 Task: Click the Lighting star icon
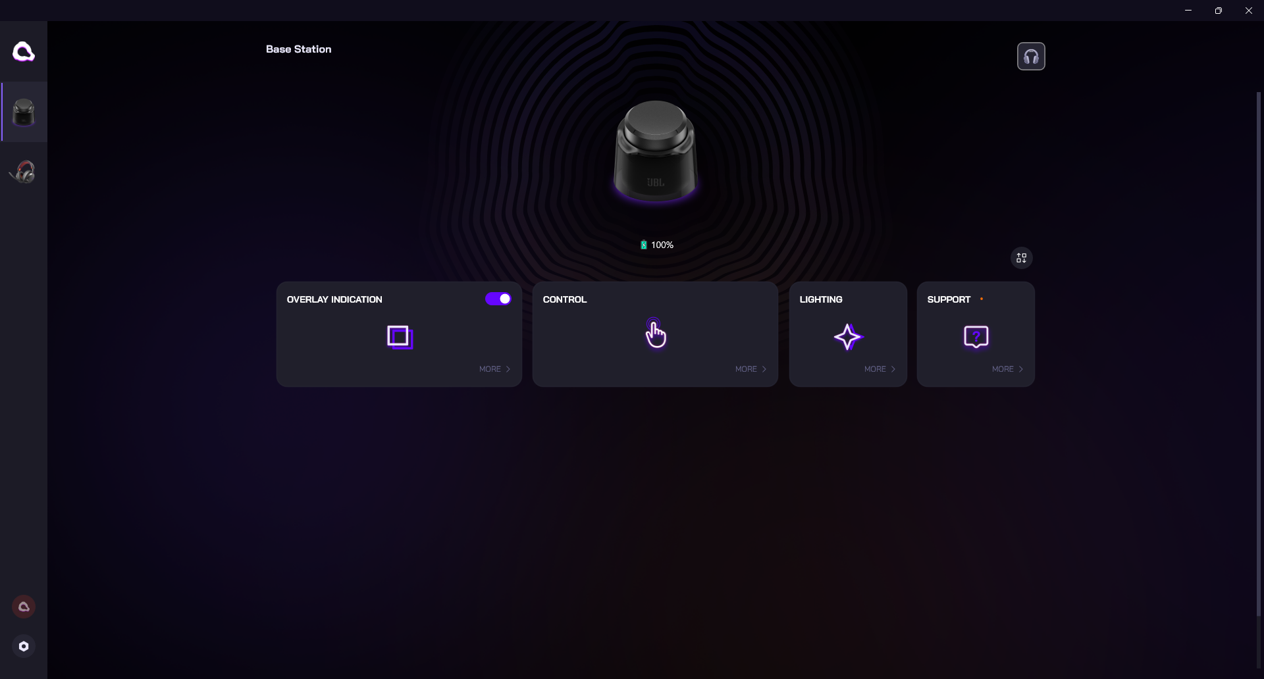tap(848, 337)
